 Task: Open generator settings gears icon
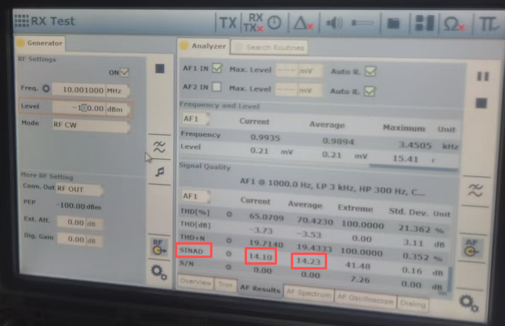159,272
